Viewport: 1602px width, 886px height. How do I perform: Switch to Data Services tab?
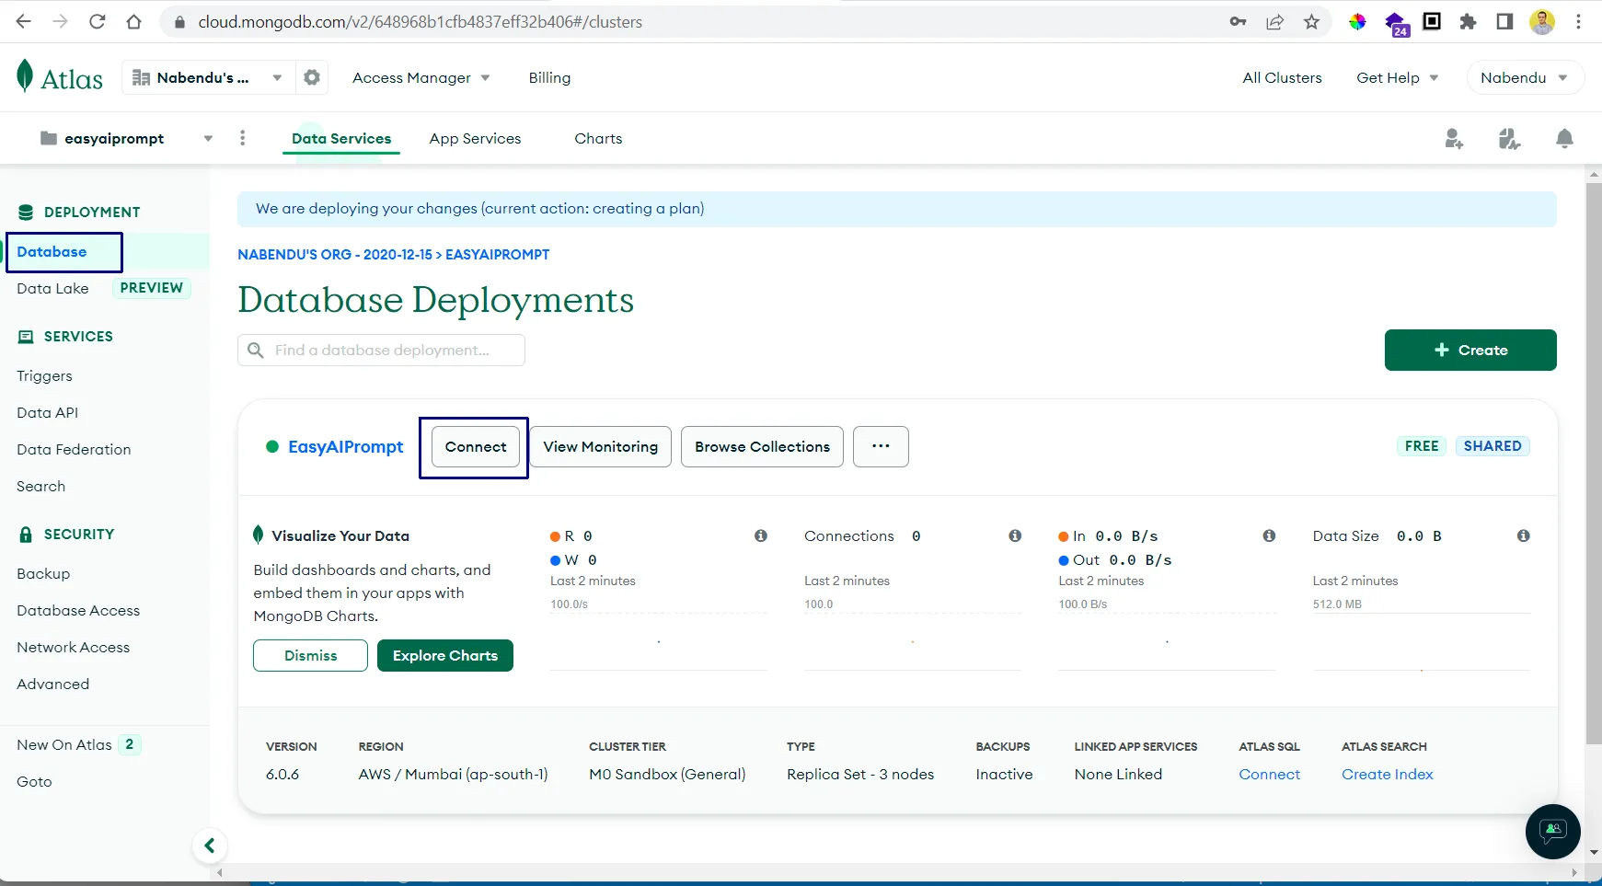[341, 138]
